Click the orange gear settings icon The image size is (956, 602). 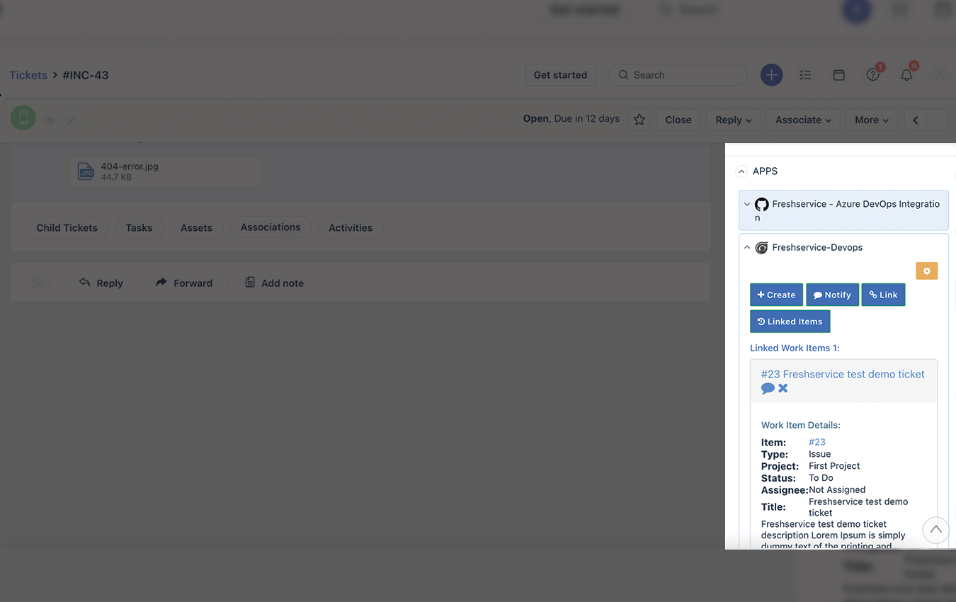[x=926, y=271]
